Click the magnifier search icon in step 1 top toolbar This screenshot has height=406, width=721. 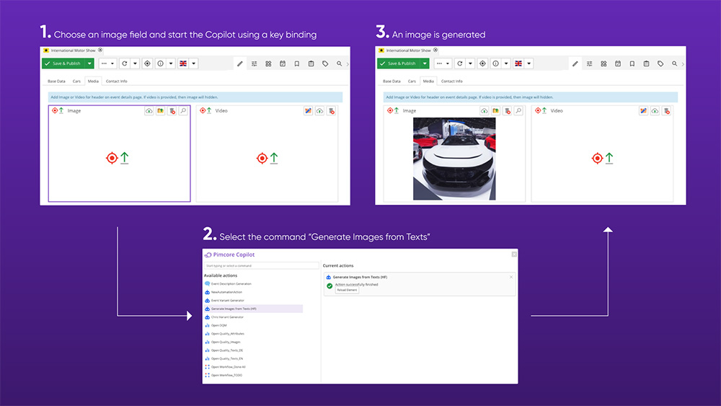point(340,64)
